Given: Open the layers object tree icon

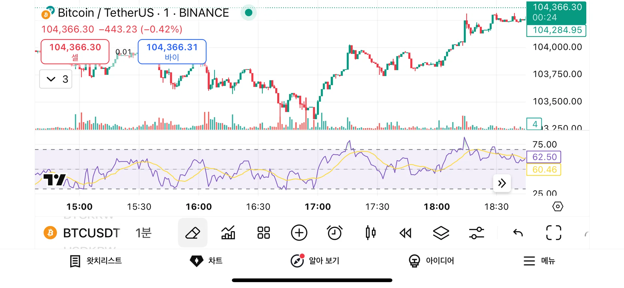Looking at the screenshot, I should pyautogui.click(x=441, y=233).
